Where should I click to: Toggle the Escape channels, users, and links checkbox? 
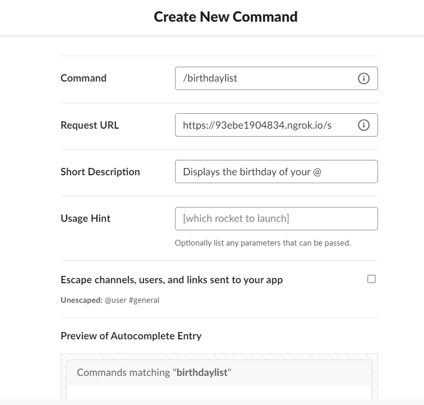tap(372, 279)
